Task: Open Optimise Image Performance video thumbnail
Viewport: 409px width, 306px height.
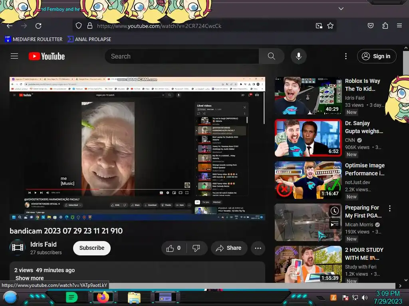Action: [308, 180]
